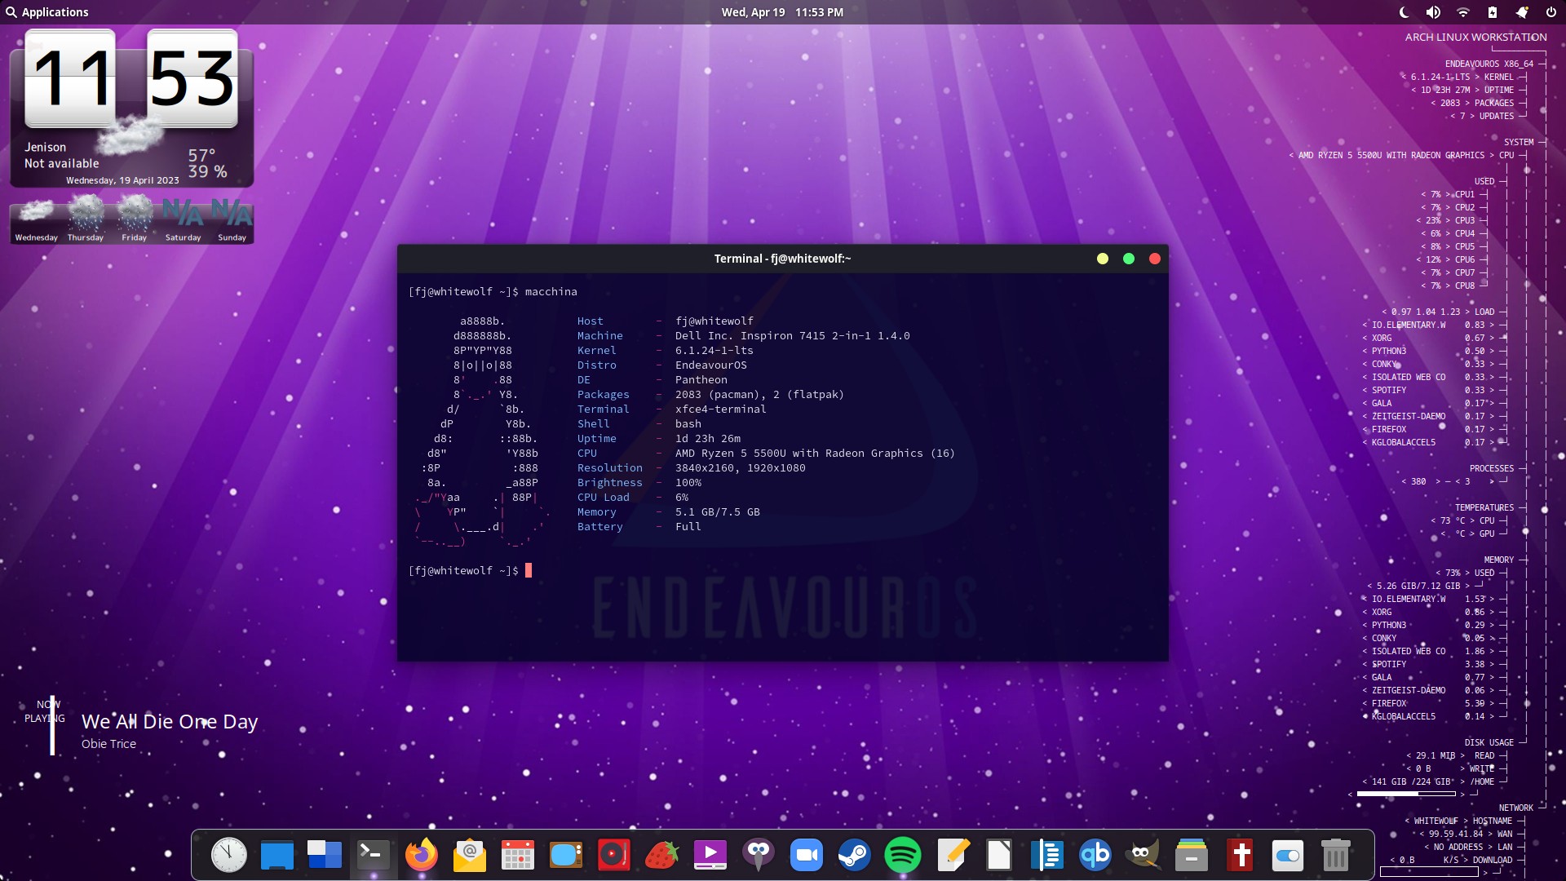Click the 57° temperature reading
This screenshot has width=1566, height=881.
(x=202, y=155)
